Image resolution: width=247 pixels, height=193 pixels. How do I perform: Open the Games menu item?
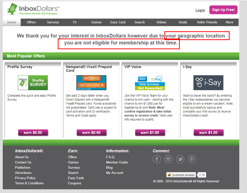[96, 22]
